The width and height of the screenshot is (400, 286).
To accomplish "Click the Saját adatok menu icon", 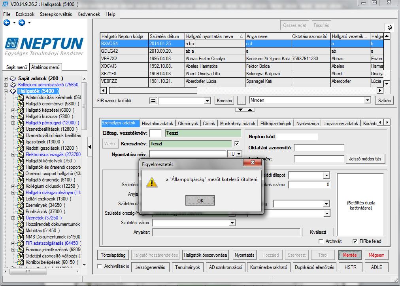I will tap(13, 78).
